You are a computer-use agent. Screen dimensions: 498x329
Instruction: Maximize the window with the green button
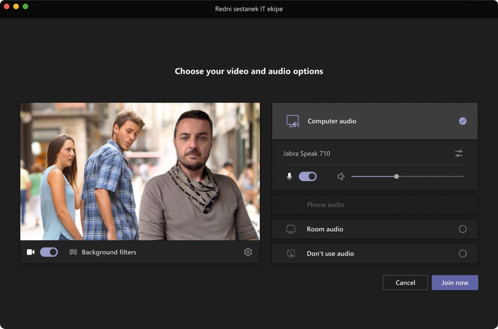tap(25, 7)
